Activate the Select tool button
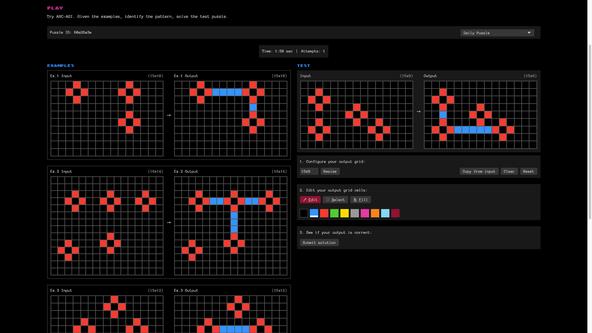Image resolution: width=592 pixels, height=333 pixels. pos(335,200)
